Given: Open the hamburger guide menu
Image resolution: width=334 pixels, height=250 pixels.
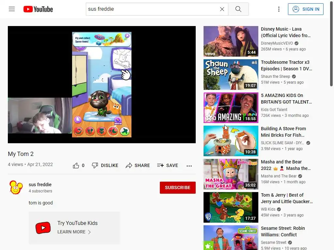Looking at the screenshot, I should point(12,9).
